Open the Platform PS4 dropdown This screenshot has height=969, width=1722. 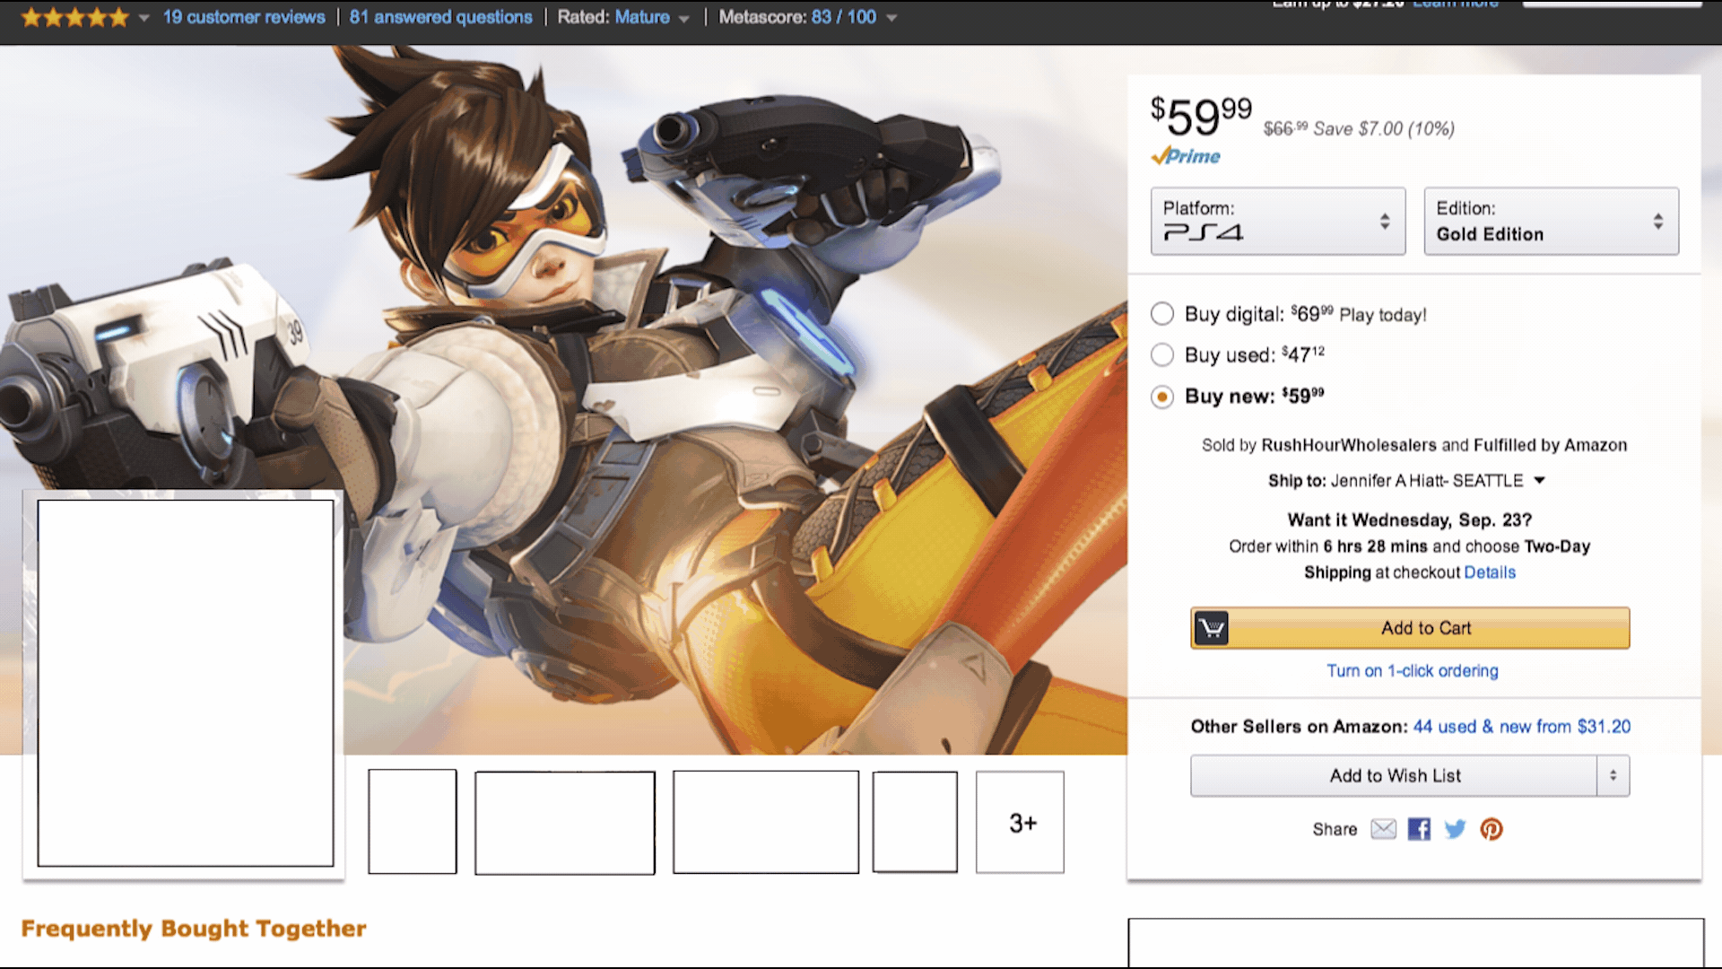1277,221
